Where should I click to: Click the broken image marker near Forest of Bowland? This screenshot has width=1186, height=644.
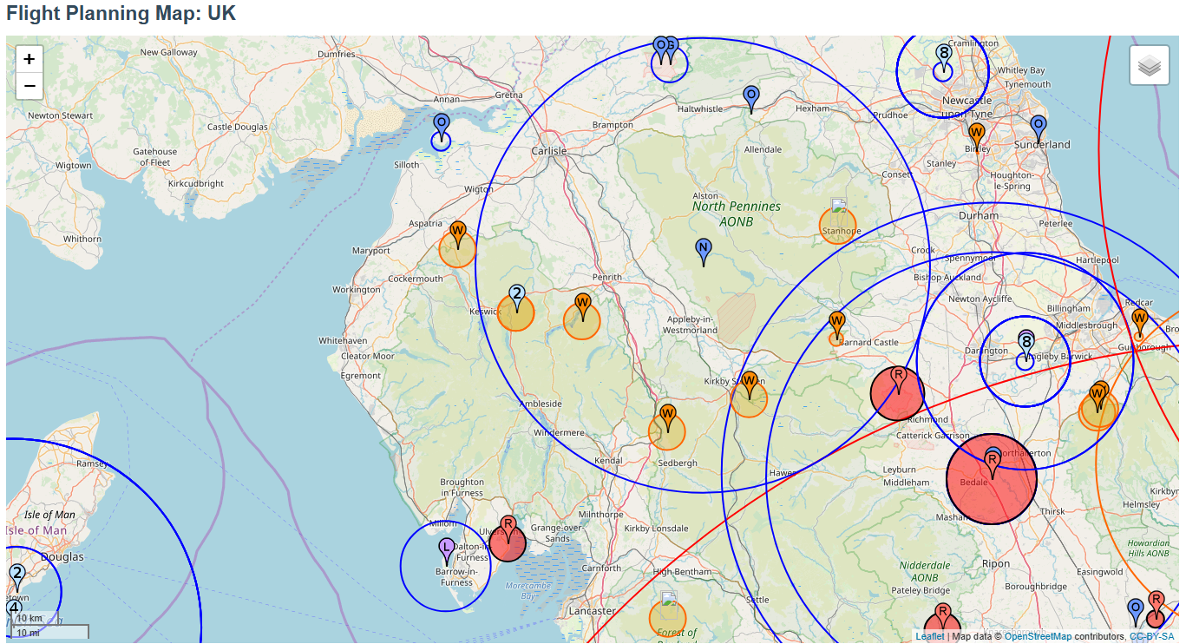pos(668,599)
